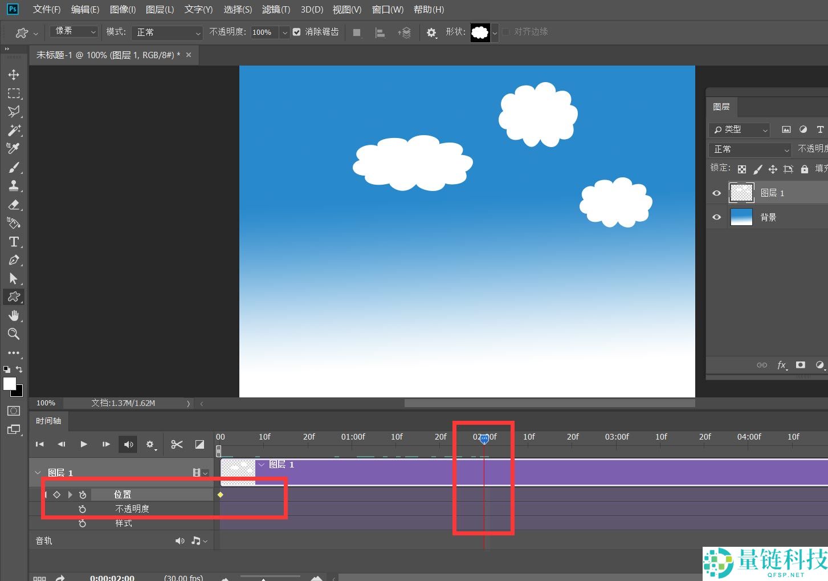Image resolution: width=828 pixels, height=581 pixels.
Task: Toggle the 背景 layer eye icon
Action: [717, 217]
